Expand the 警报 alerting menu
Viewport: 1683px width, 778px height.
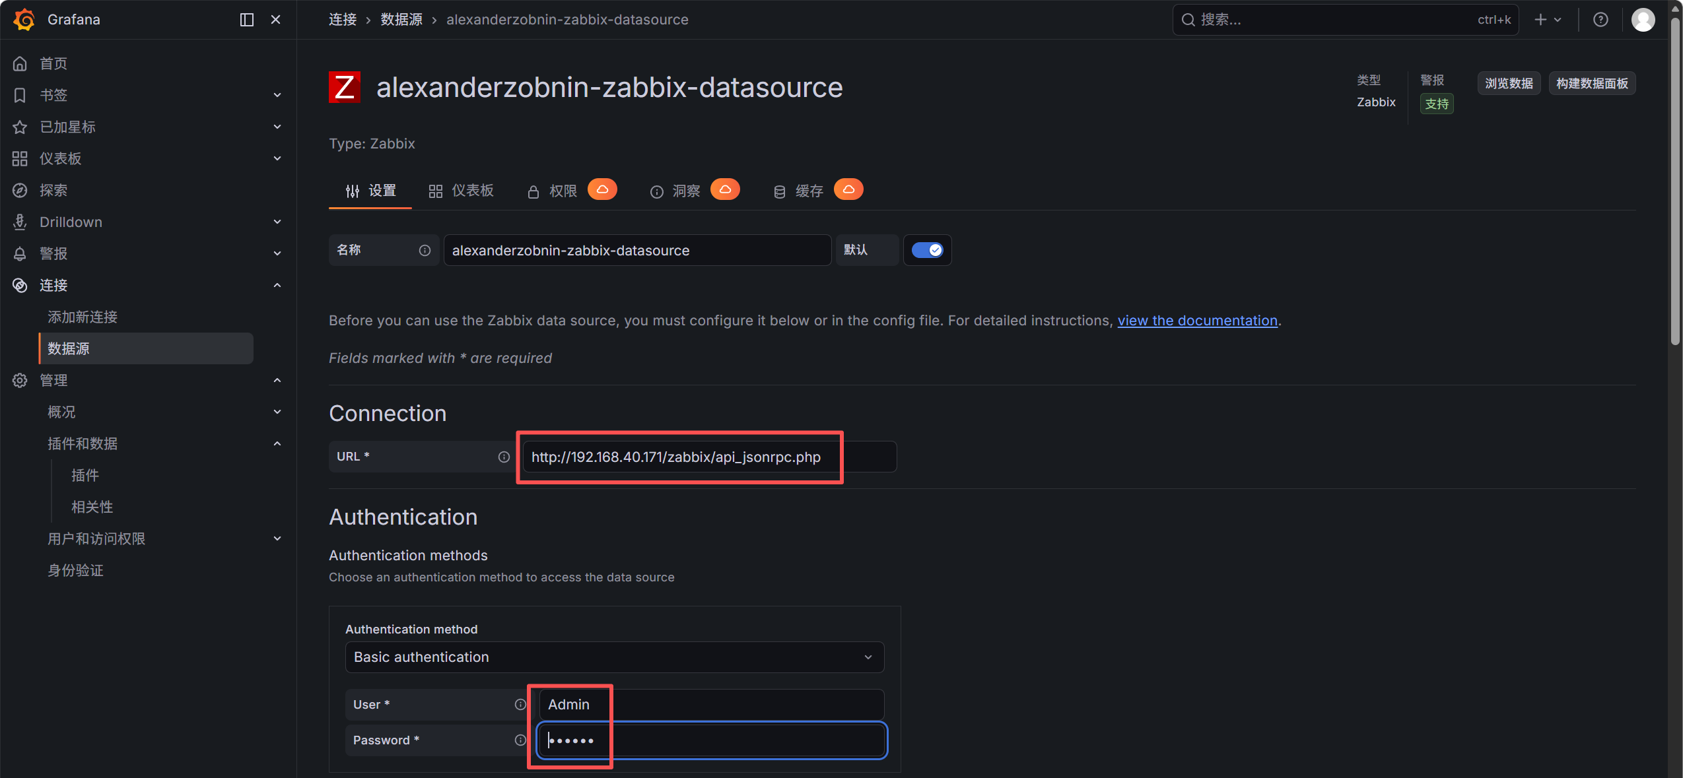pyautogui.click(x=277, y=253)
